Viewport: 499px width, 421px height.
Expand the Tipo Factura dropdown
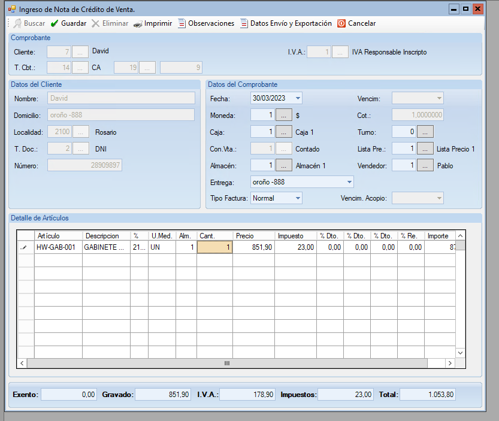point(298,198)
